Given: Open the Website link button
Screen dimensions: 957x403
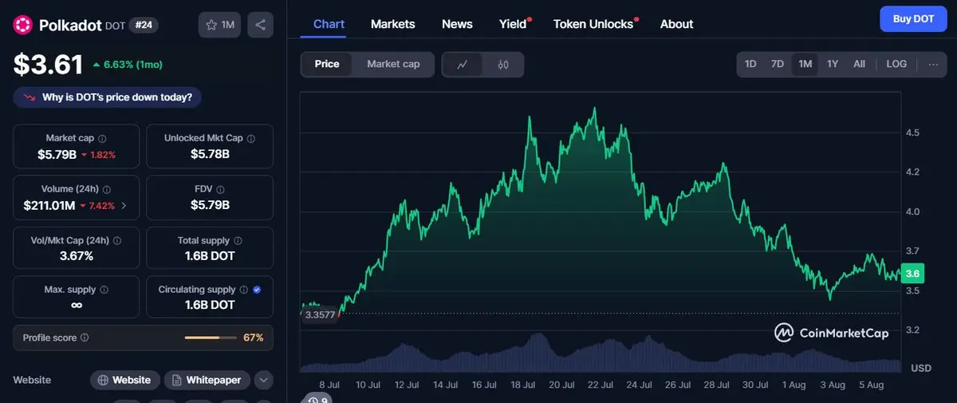Looking at the screenshot, I should point(124,380).
